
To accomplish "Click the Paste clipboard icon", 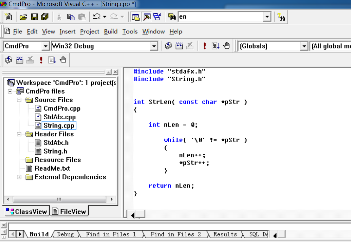I will (82, 17).
